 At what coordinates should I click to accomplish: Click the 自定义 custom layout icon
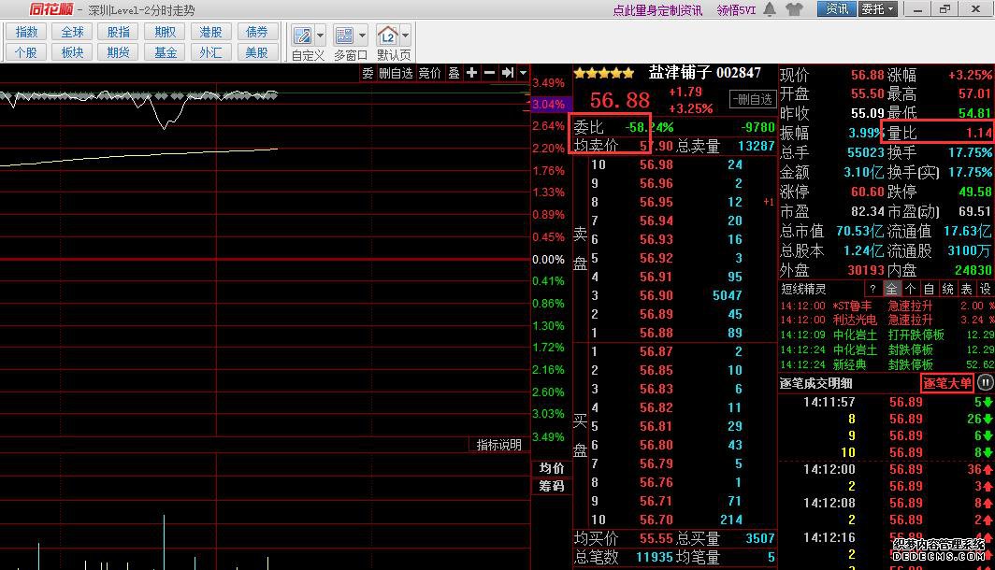[302, 36]
